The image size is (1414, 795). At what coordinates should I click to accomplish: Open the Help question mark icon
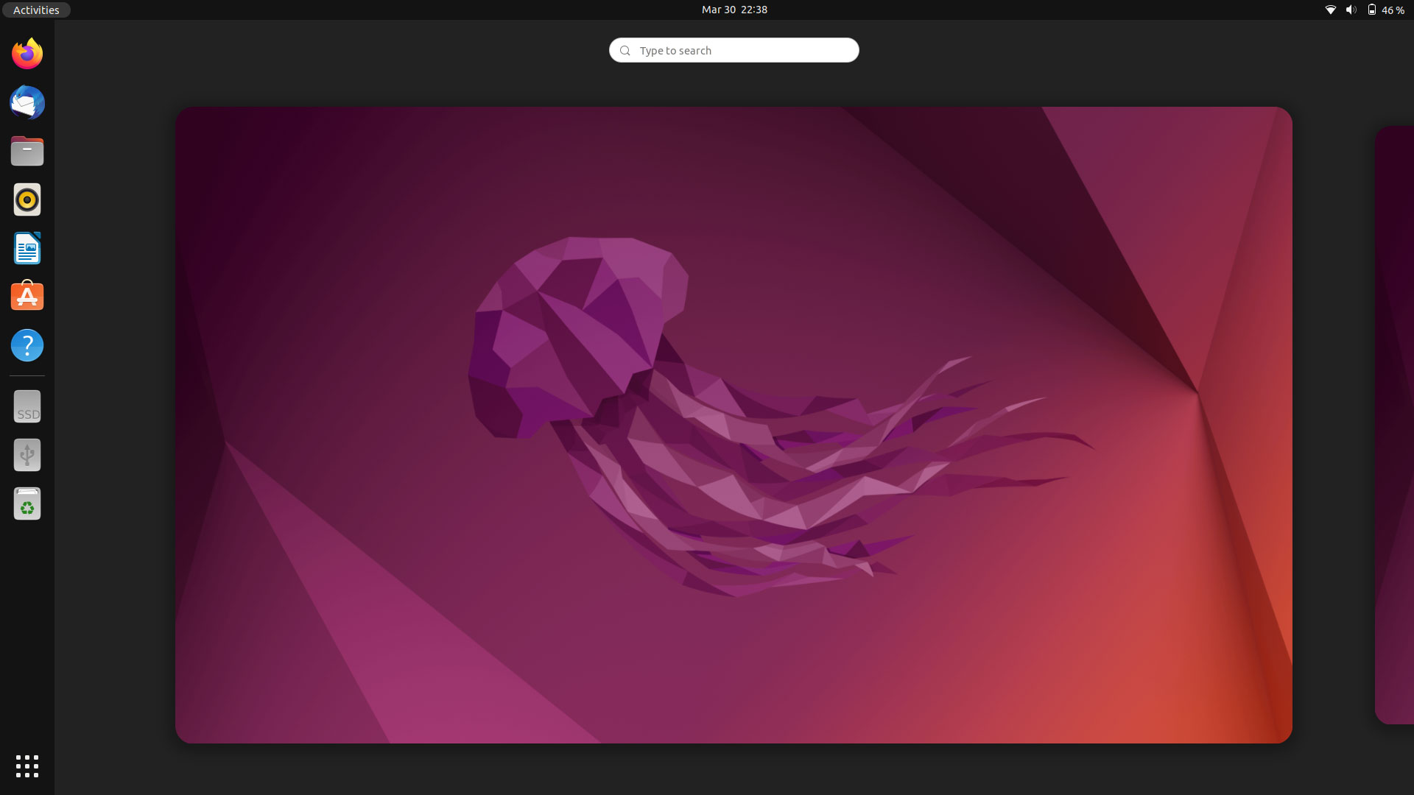pyautogui.click(x=27, y=345)
